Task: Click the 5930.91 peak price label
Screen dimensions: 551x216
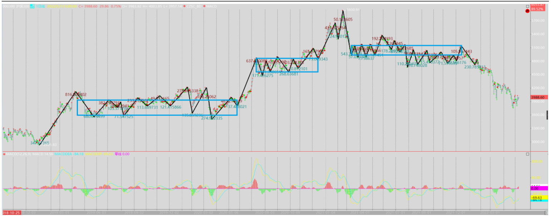Action: [x=354, y=10]
